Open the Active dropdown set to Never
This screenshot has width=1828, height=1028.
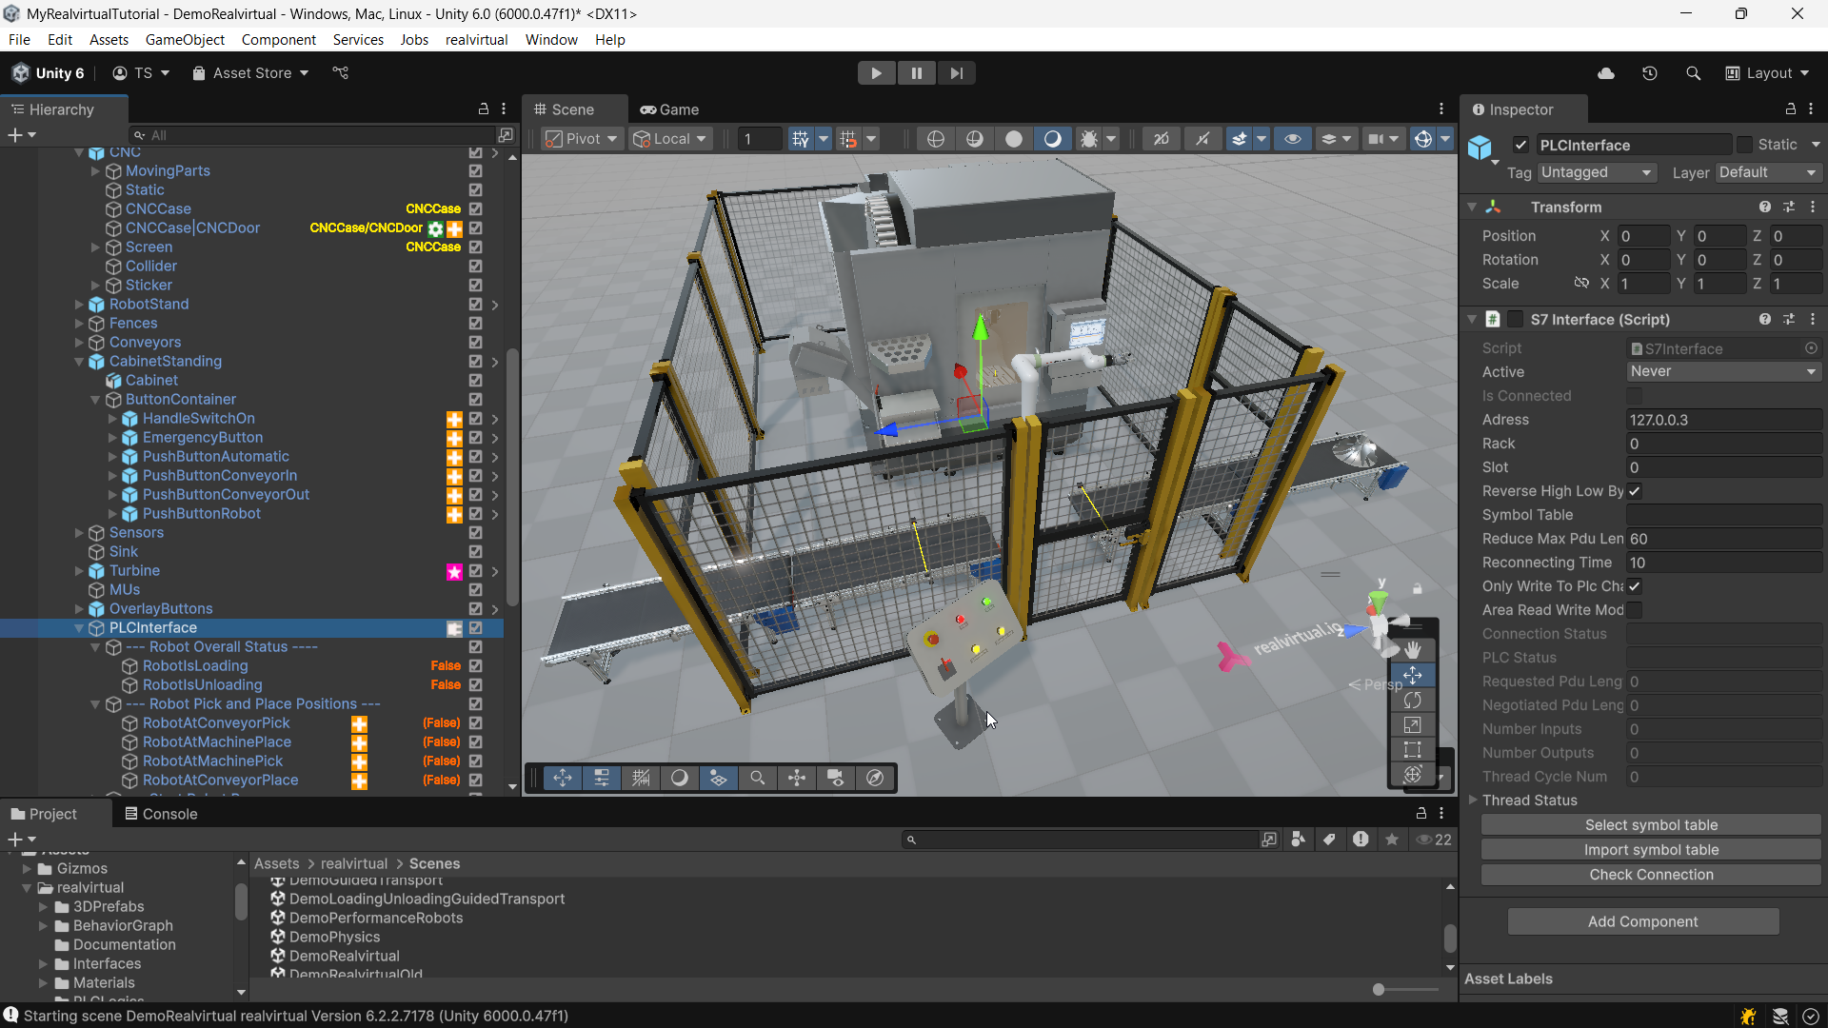[1723, 372]
